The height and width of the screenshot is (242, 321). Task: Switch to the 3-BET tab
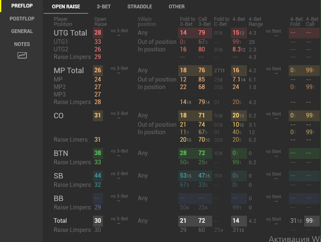click(x=104, y=7)
